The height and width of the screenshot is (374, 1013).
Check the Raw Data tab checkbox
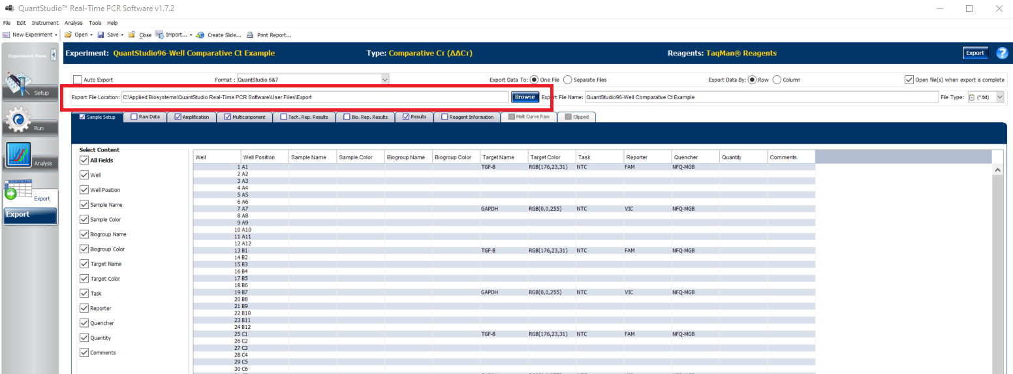[x=134, y=117]
